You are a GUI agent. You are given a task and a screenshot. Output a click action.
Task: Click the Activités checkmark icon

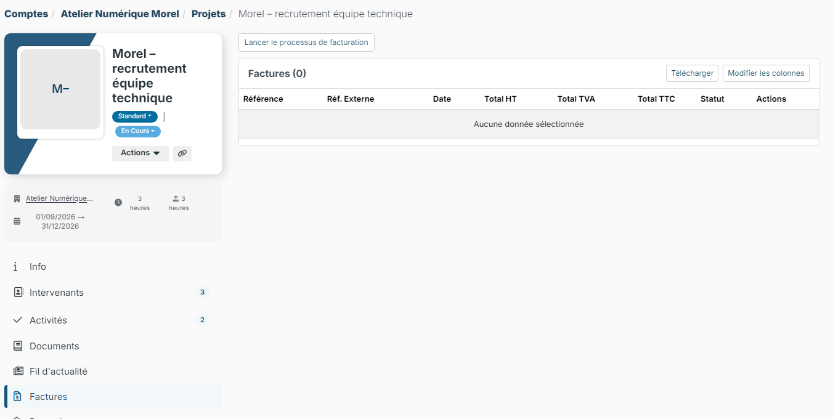(18, 320)
